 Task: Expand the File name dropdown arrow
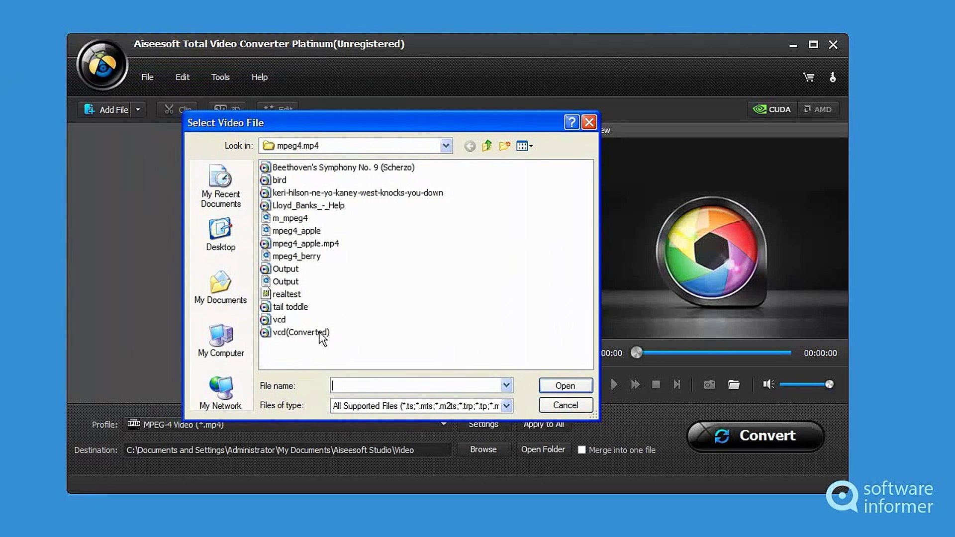coord(506,385)
